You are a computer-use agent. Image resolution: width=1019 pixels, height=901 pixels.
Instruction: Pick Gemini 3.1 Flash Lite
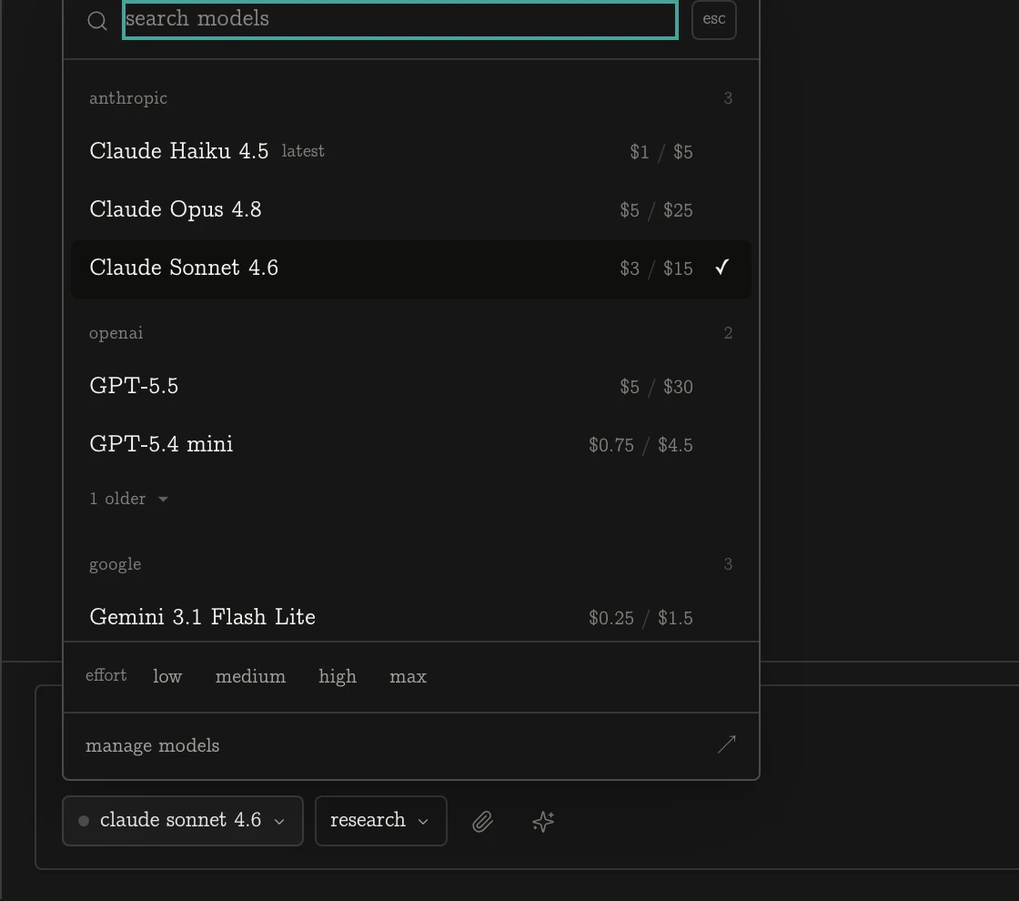(410, 617)
